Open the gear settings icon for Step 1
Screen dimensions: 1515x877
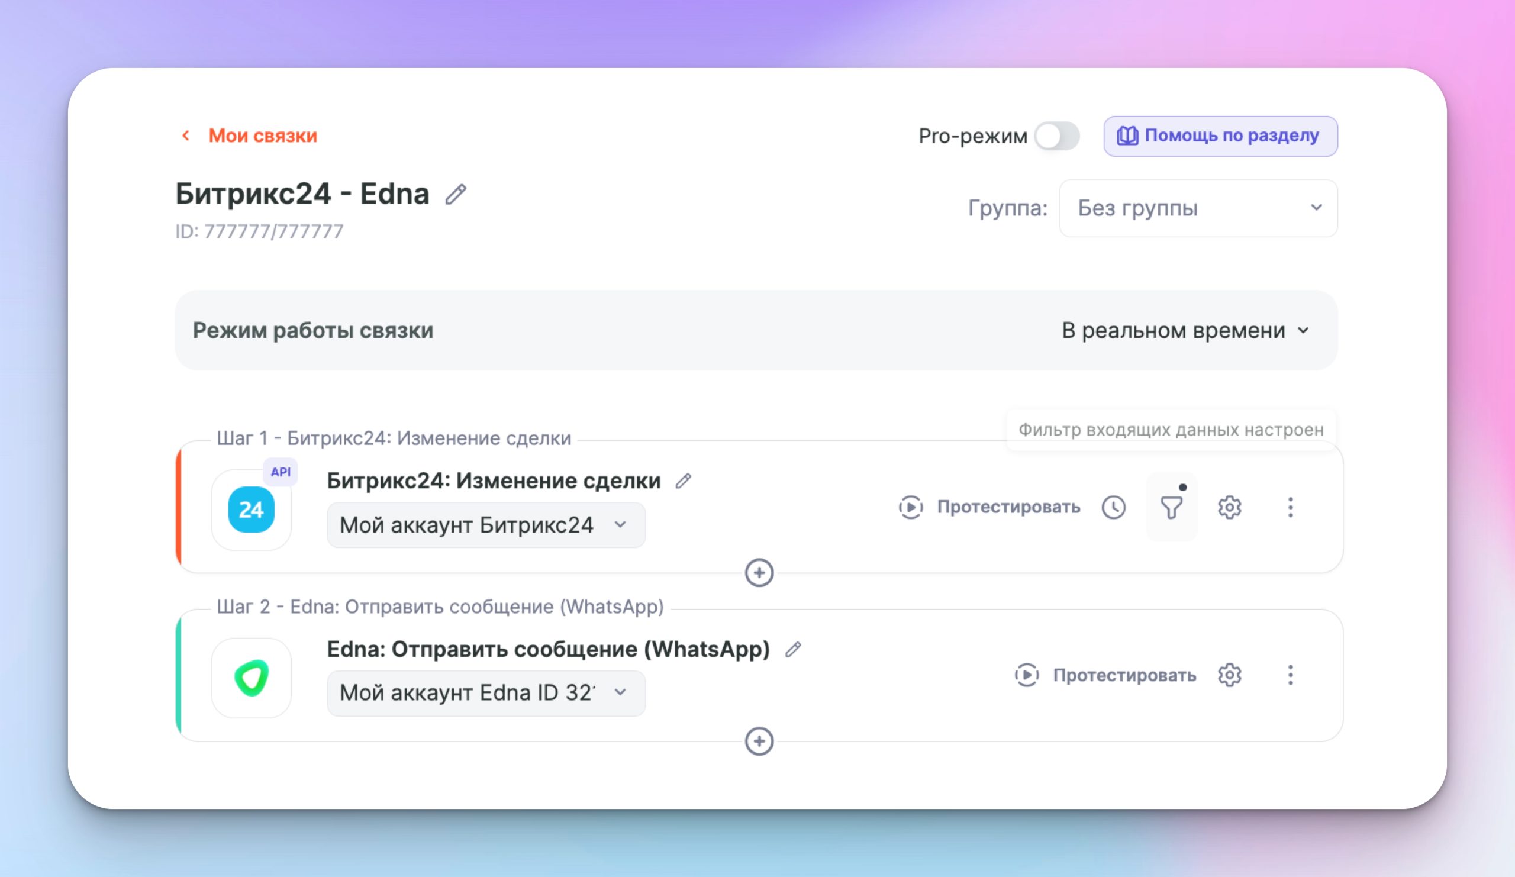pyautogui.click(x=1229, y=508)
